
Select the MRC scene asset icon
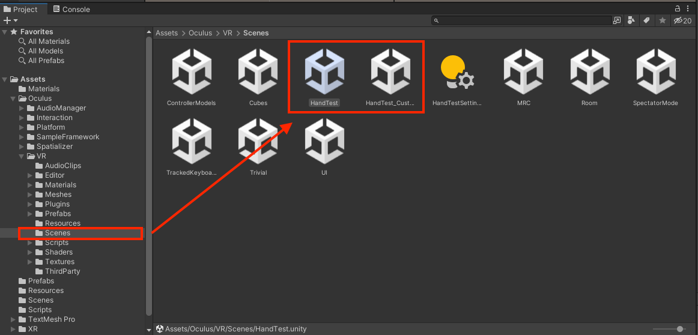click(x=524, y=72)
